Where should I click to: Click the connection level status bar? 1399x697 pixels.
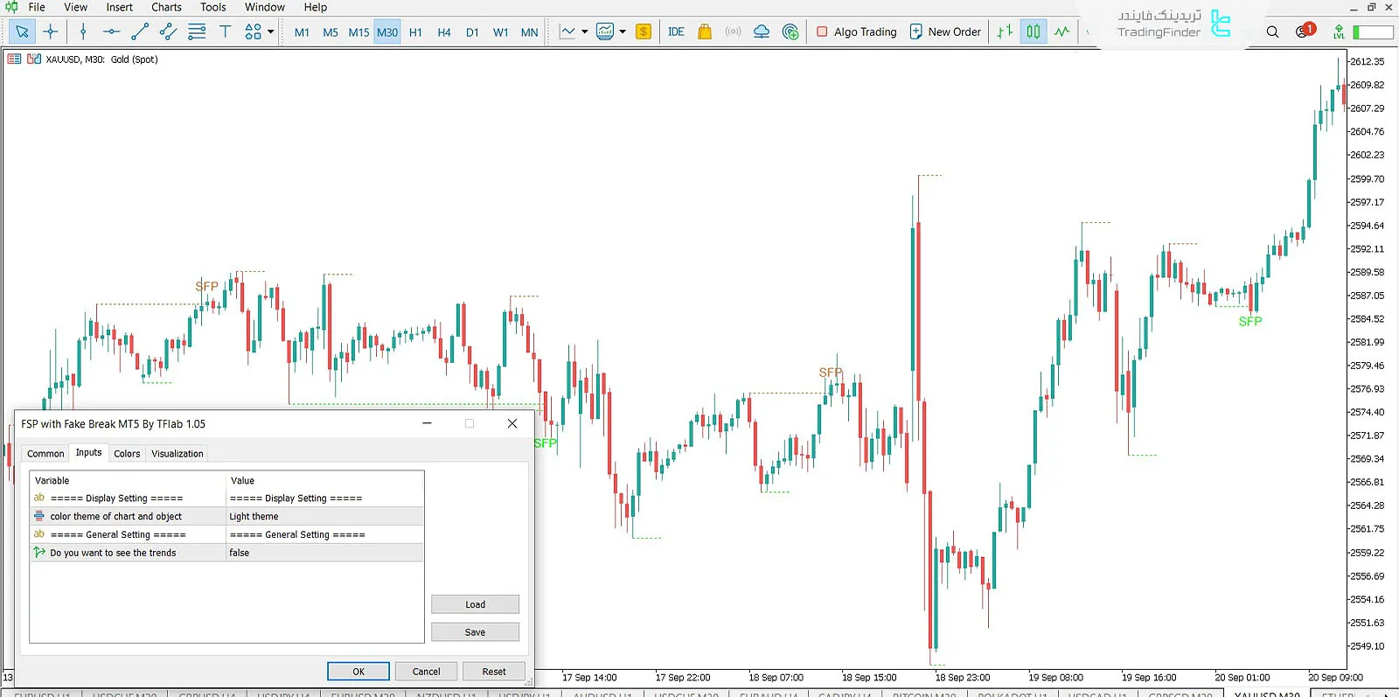pyautogui.click(x=1373, y=32)
